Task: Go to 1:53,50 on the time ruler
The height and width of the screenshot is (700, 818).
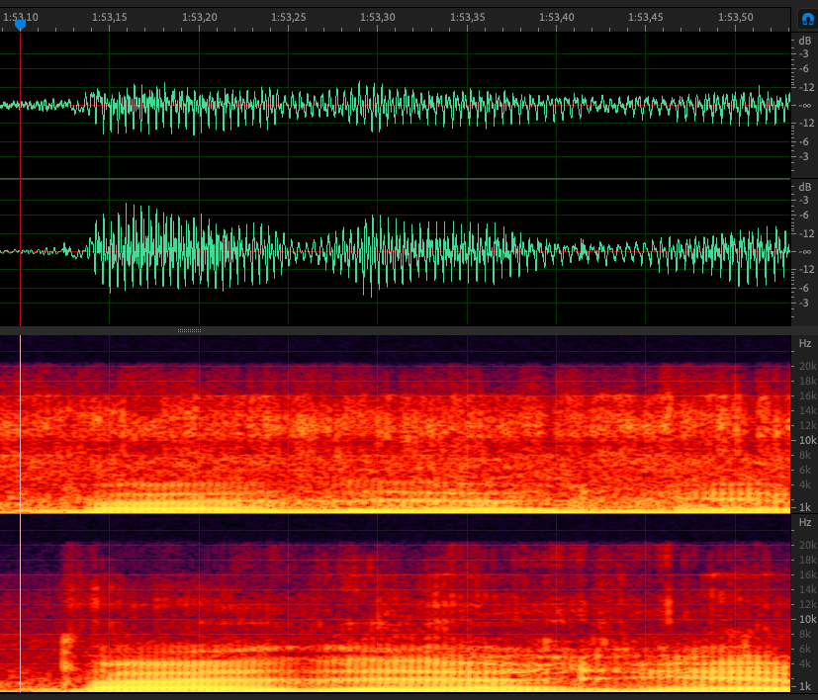Action: click(x=735, y=17)
